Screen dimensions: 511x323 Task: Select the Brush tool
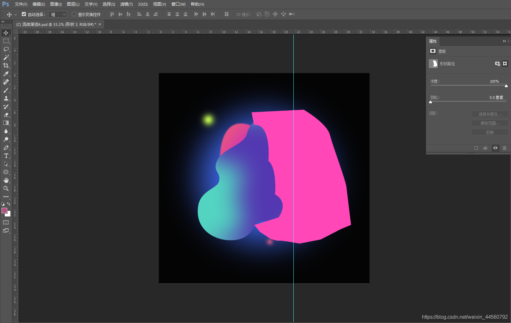6,90
